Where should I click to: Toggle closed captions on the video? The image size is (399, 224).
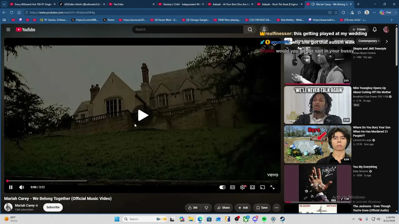point(233,187)
